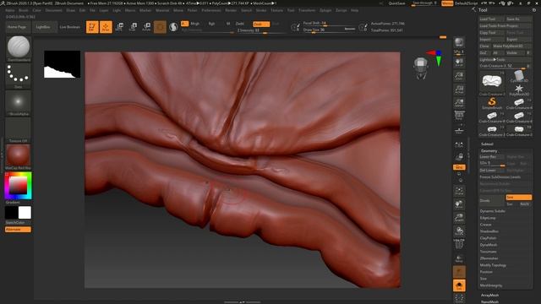The height and width of the screenshot is (304, 541).
Task: Select the Cylinder3D tool thumbnail
Action: coord(518,75)
